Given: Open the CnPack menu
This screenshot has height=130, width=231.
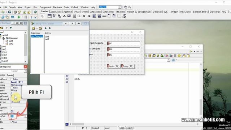Looking at the screenshot, I should pos(75,7).
